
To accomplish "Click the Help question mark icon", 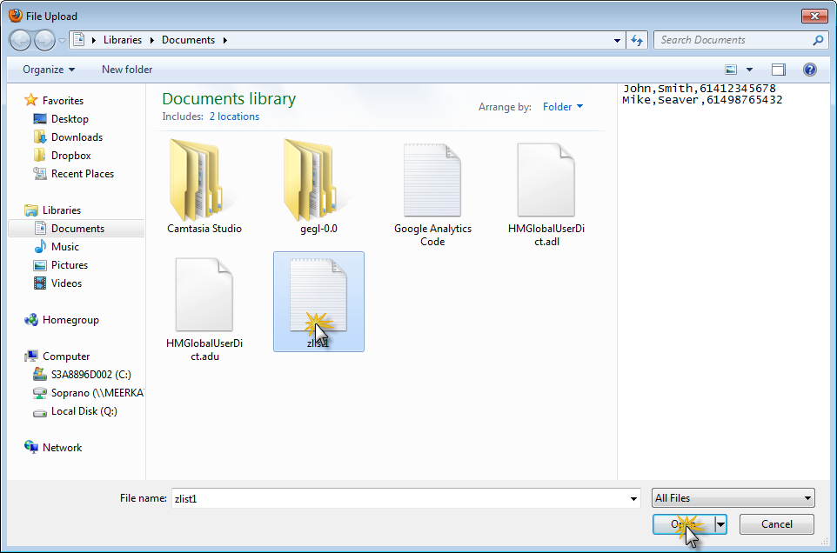I will tap(809, 70).
